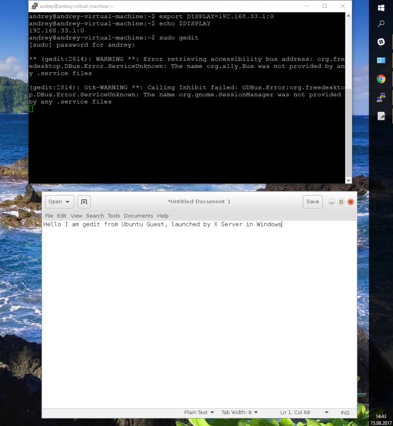
Task: Click the terminal window scrollbar
Action: 348,98
